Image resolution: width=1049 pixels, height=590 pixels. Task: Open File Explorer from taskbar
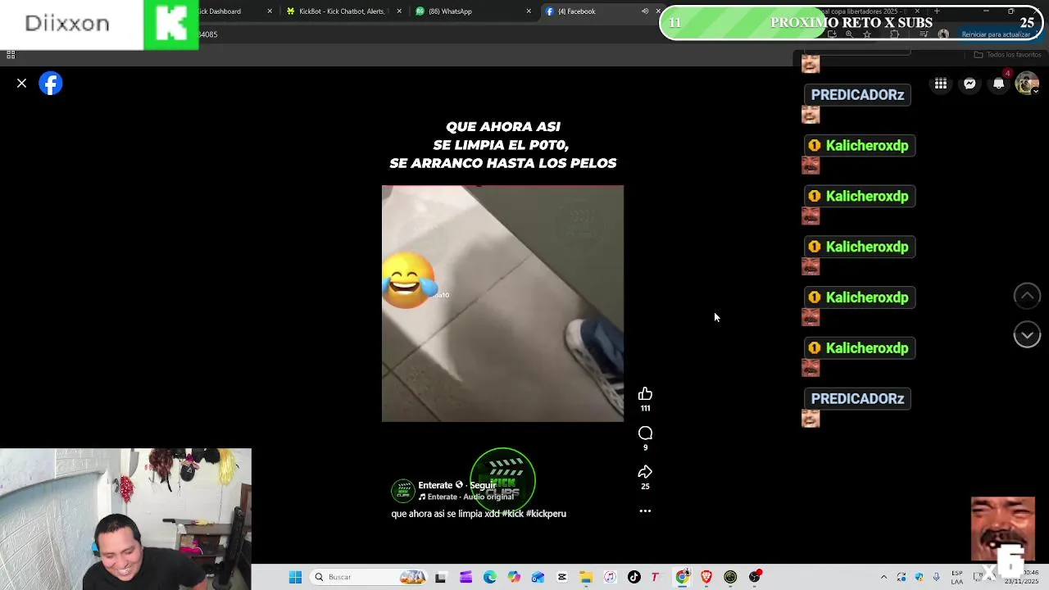tap(586, 577)
